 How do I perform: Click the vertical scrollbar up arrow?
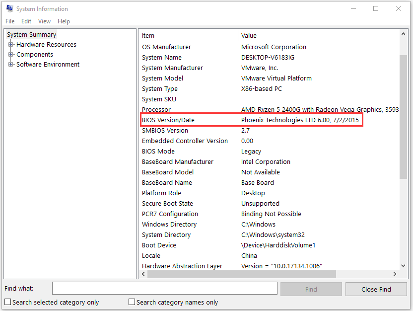(403, 34)
